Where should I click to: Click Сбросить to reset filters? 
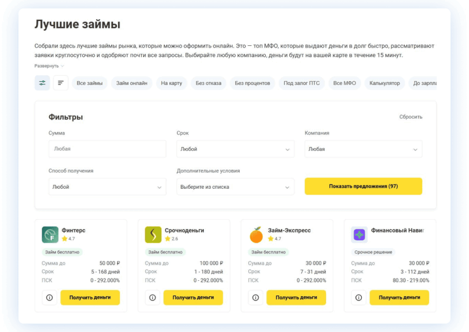pos(411,117)
